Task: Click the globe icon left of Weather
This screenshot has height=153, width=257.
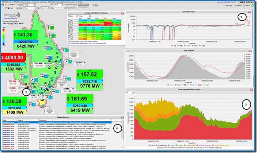Action: point(3,6)
